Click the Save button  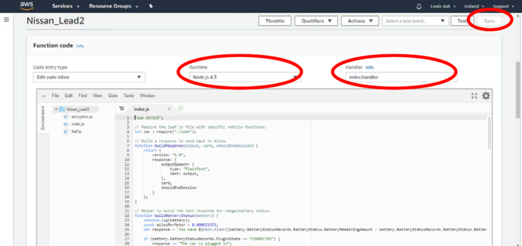pyautogui.click(x=489, y=21)
